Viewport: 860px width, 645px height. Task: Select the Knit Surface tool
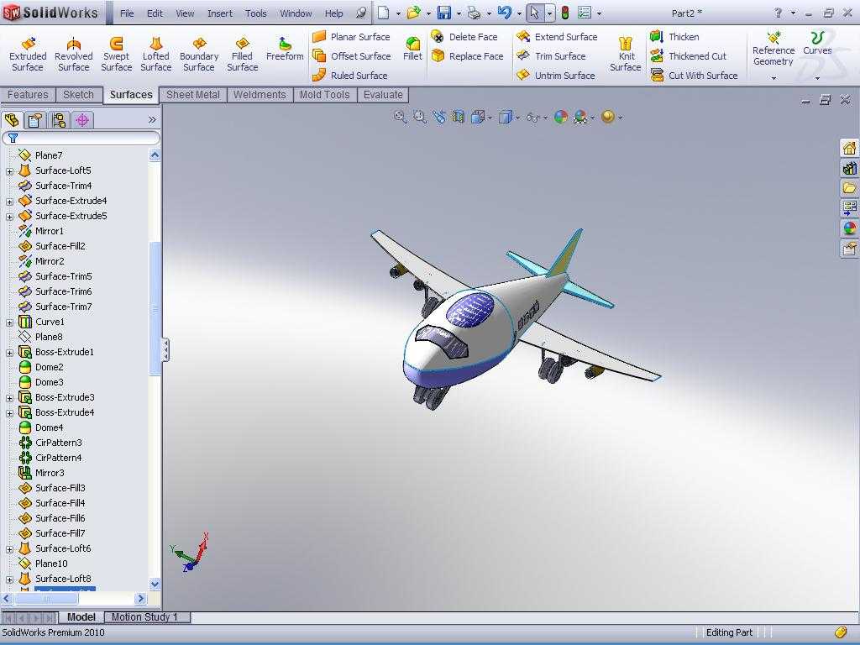coord(625,54)
